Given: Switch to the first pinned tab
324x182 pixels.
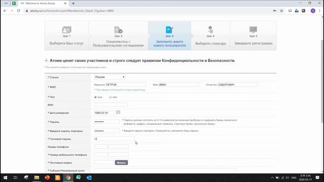Looking at the screenshot, I should 6,4.
